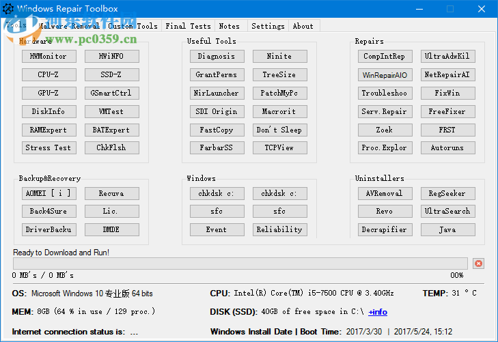Screen dimensions: 498x342
Task: Start NirLauncher
Action: pos(217,93)
